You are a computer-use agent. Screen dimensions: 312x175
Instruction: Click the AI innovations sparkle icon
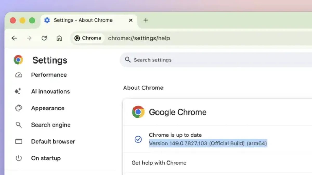click(x=18, y=92)
